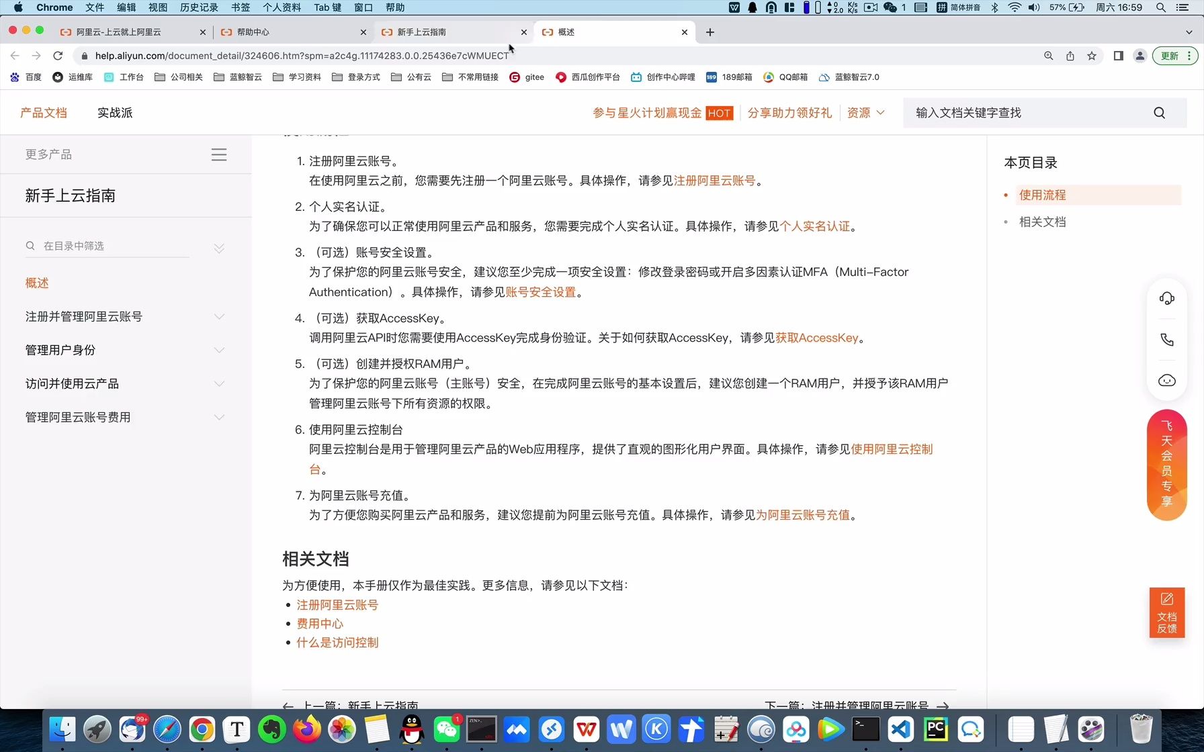1204x752 pixels.
Task: Select 产品文档 navigation tab
Action: point(44,113)
